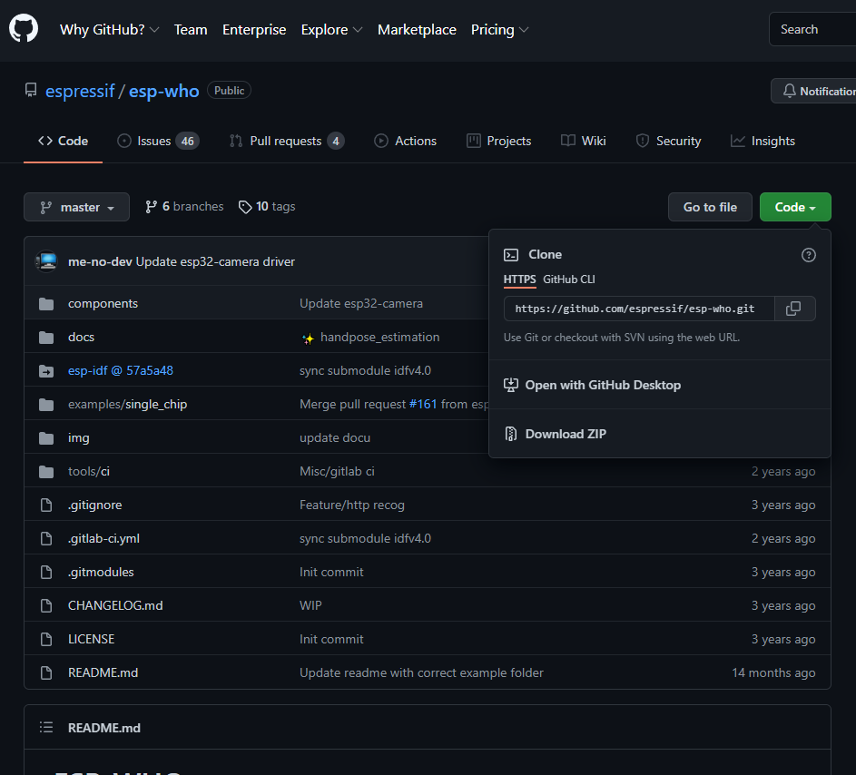Click inside the Search field
856x775 pixels.
pyautogui.click(x=812, y=29)
